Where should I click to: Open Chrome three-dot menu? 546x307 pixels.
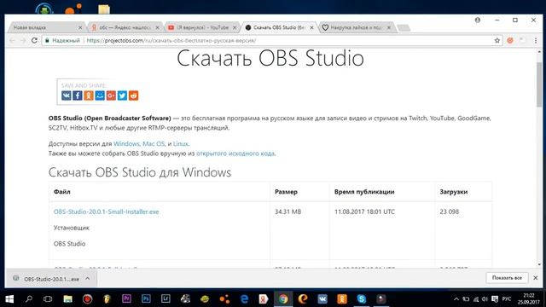[x=536, y=40]
